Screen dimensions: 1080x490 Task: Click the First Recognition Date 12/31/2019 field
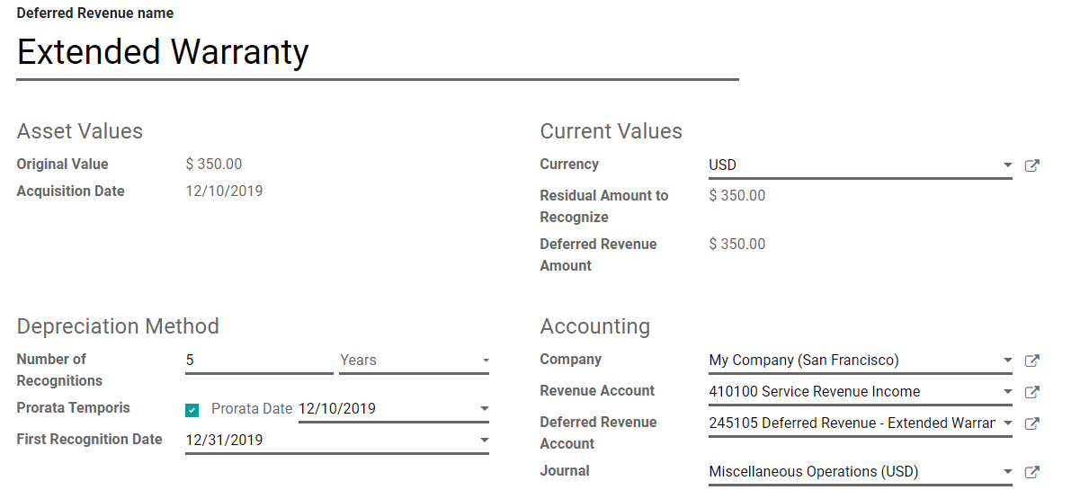coord(328,441)
